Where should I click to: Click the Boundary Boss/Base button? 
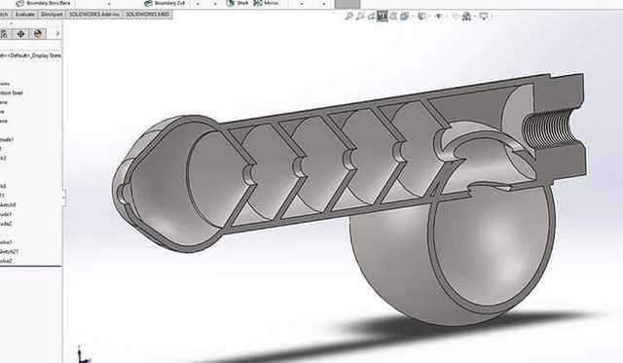point(43,3)
